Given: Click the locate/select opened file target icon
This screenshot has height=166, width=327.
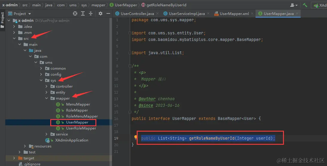Looking at the screenshot, I should (x=75, y=13).
